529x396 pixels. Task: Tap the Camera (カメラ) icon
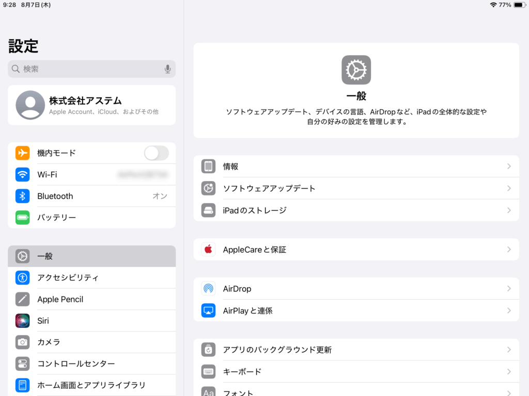point(23,342)
